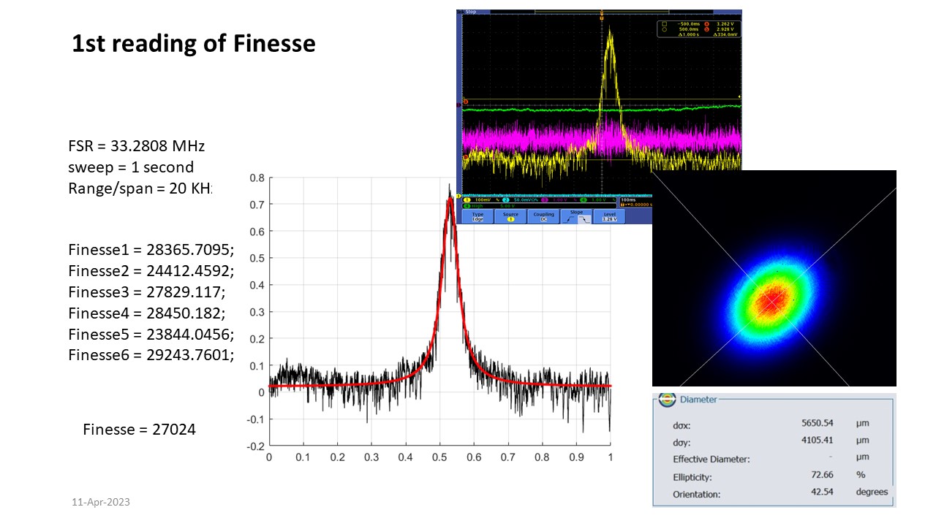Viewport: 936px width, 526px height.
Task: Open the trigger Type Edge menu
Action: coord(478,216)
